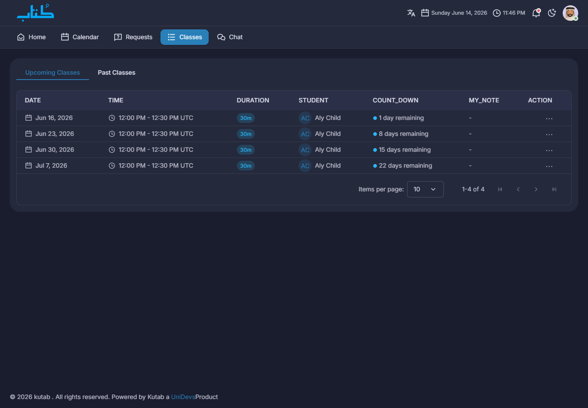Open actions menu for Jun 16 class
The image size is (588, 408).
point(549,118)
